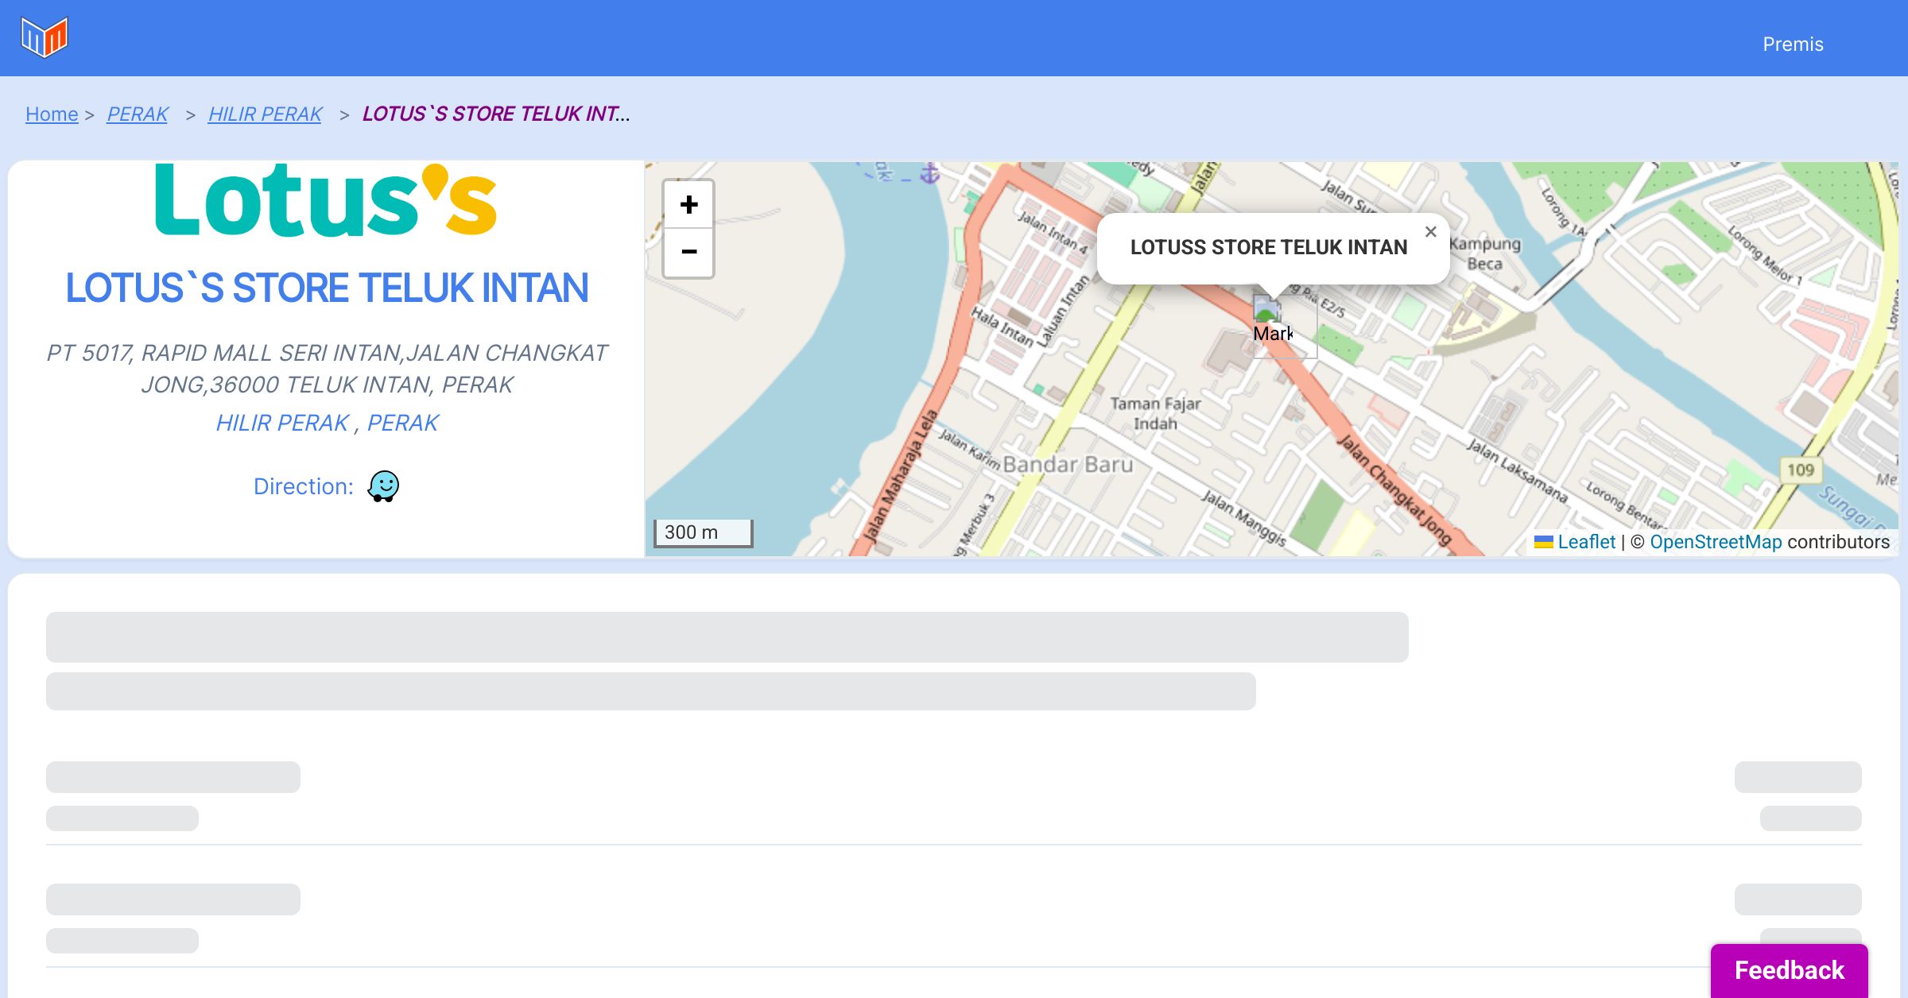Click the PERAK state link under address
This screenshot has height=998, width=1908.
402,423
